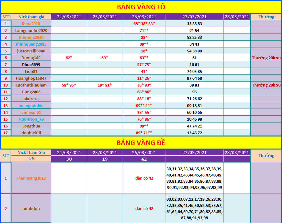Click 'Thưởng 20k xu' in Caothuthieulam row
The image size is (282, 223).
tap(266, 85)
